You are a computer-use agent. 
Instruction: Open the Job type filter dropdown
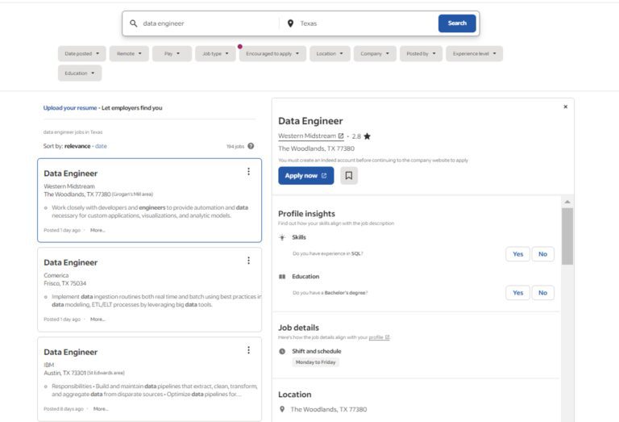[x=215, y=54]
